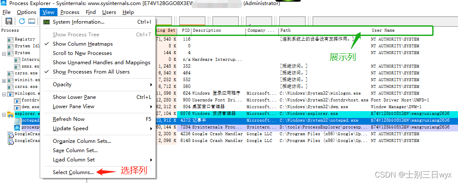Open the File menu
The image size is (458, 183).
point(6,12)
